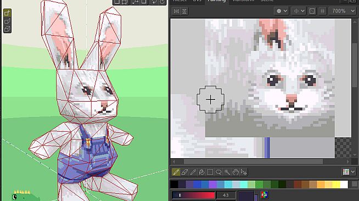
Task: Select the arrow-plus move selection tool
Action: click(244, 172)
